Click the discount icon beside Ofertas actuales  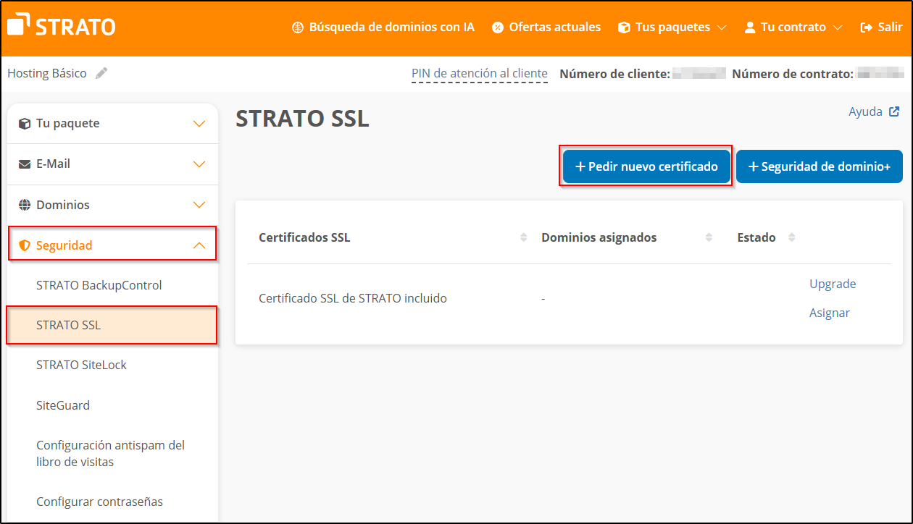498,27
